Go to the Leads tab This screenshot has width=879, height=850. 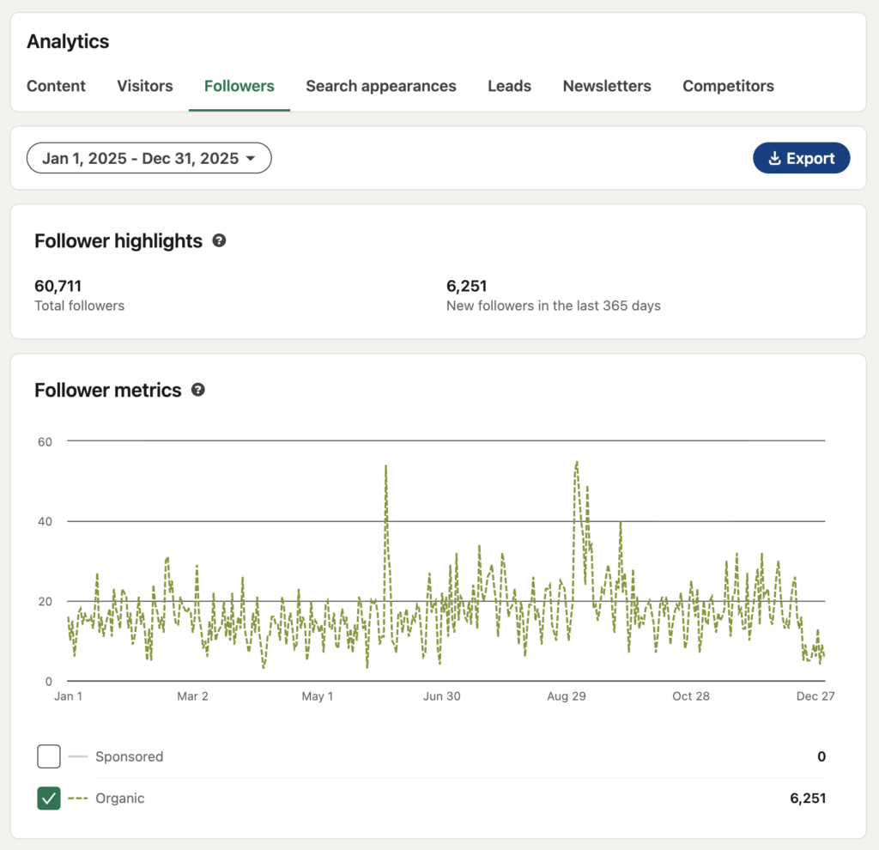(x=509, y=86)
